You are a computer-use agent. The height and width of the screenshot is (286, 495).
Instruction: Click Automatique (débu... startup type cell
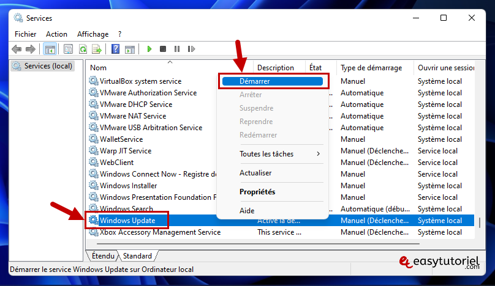click(x=375, y=209)
